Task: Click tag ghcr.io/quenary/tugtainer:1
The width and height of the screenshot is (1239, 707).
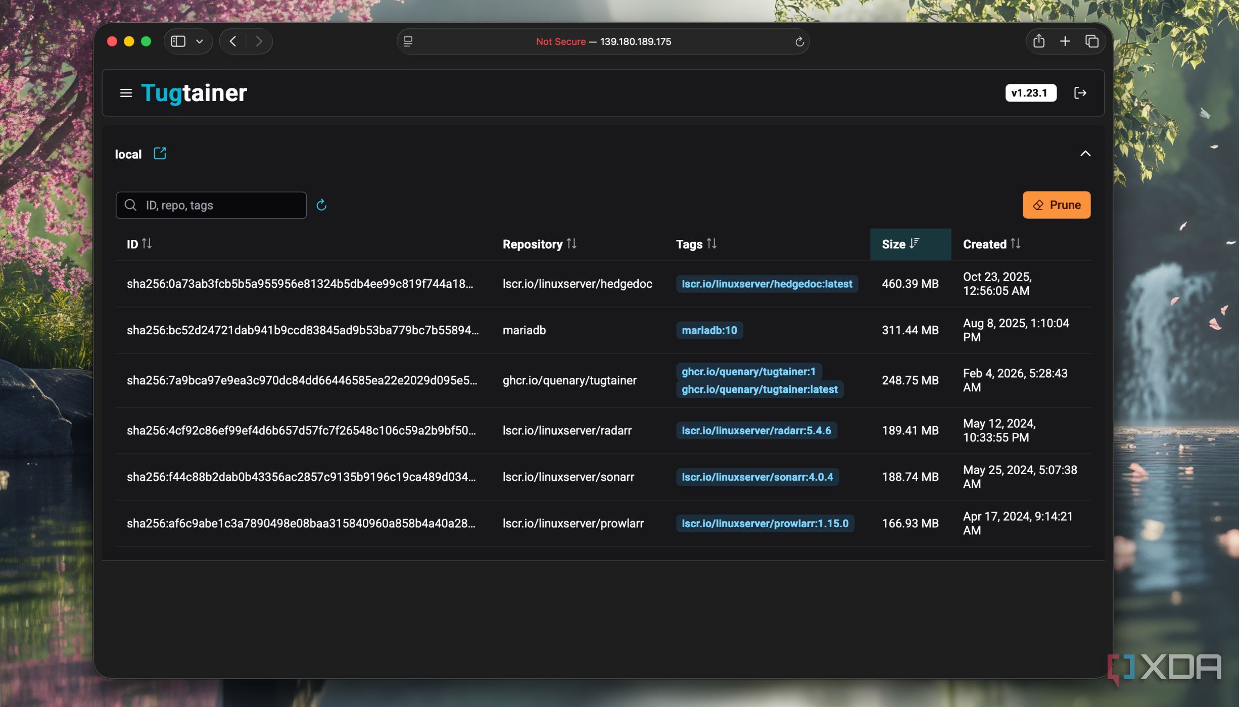Action: point(748,372)
